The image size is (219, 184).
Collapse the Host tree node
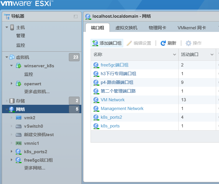pyautogui.click(x=7, y=27)
